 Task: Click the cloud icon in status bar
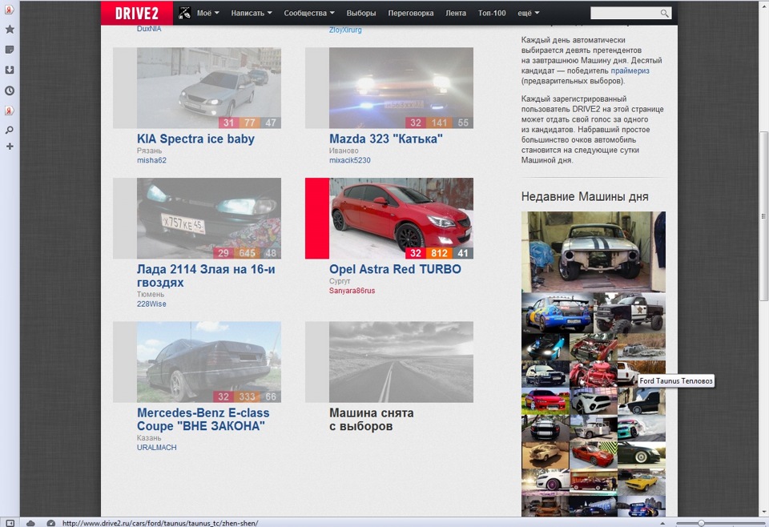(x=30, y=523)
